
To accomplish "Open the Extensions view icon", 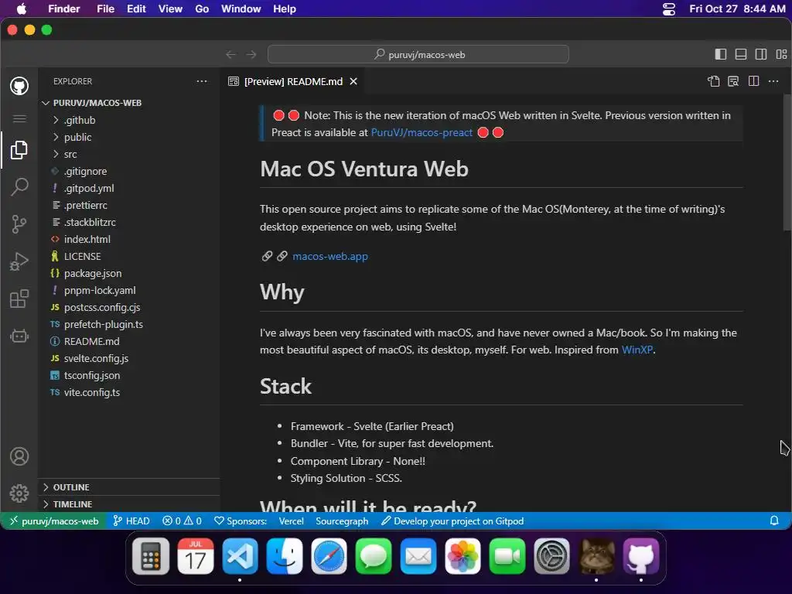I will (19, 299).
